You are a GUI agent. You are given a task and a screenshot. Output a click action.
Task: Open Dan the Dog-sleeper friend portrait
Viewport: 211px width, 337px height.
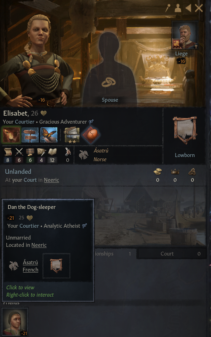[x=15, y=322]
